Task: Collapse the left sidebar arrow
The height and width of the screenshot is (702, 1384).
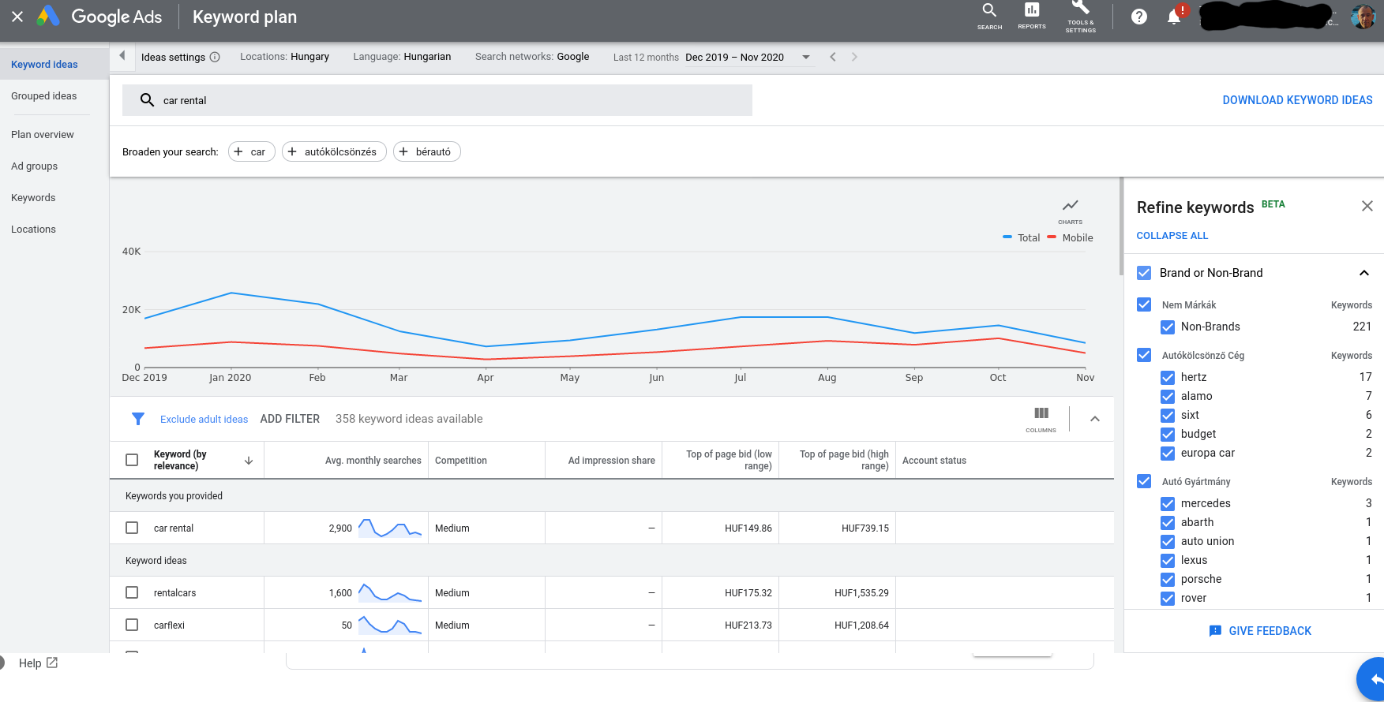Action: (122, 56)
